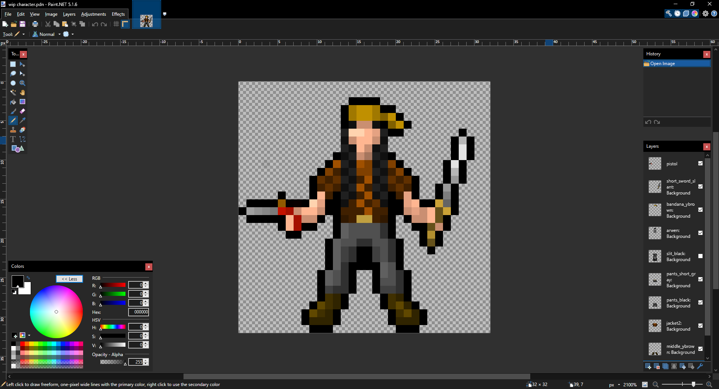Enable visibility for the slit_black layer
The image size is (719, 389).
701,256
